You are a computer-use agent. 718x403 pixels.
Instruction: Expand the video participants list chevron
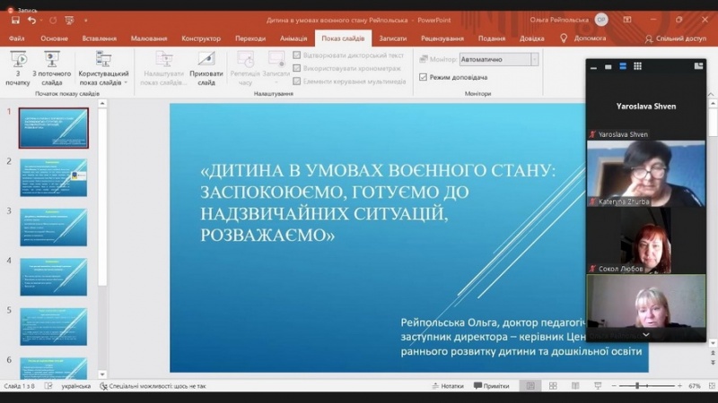point(645,334)
